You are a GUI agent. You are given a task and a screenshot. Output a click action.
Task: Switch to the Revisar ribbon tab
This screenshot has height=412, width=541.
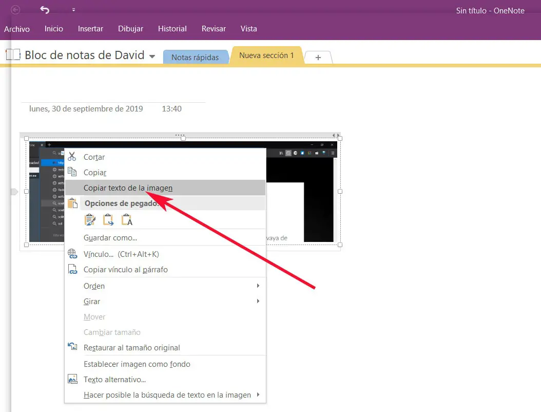pyautogui.click(x=214, y=29)
